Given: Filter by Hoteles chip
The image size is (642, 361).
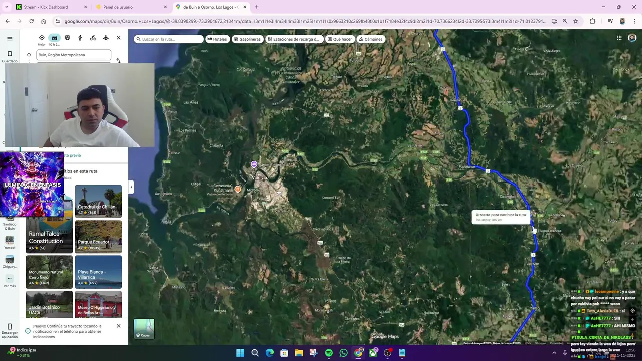Looking at the screenshot, I should (217, 39).
